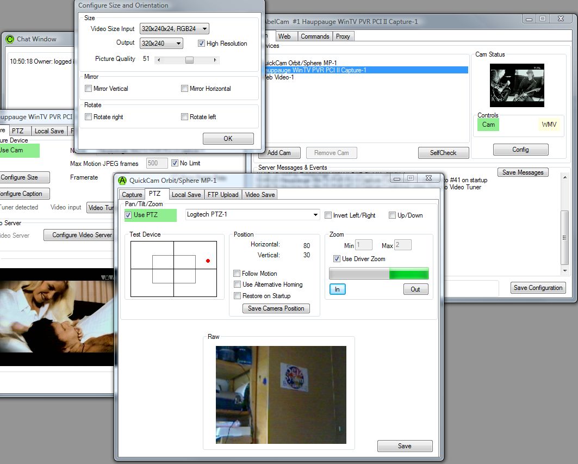Click Save Camera Position button
The width and height of the screenshot is (578, 464).
pos(276,308)
